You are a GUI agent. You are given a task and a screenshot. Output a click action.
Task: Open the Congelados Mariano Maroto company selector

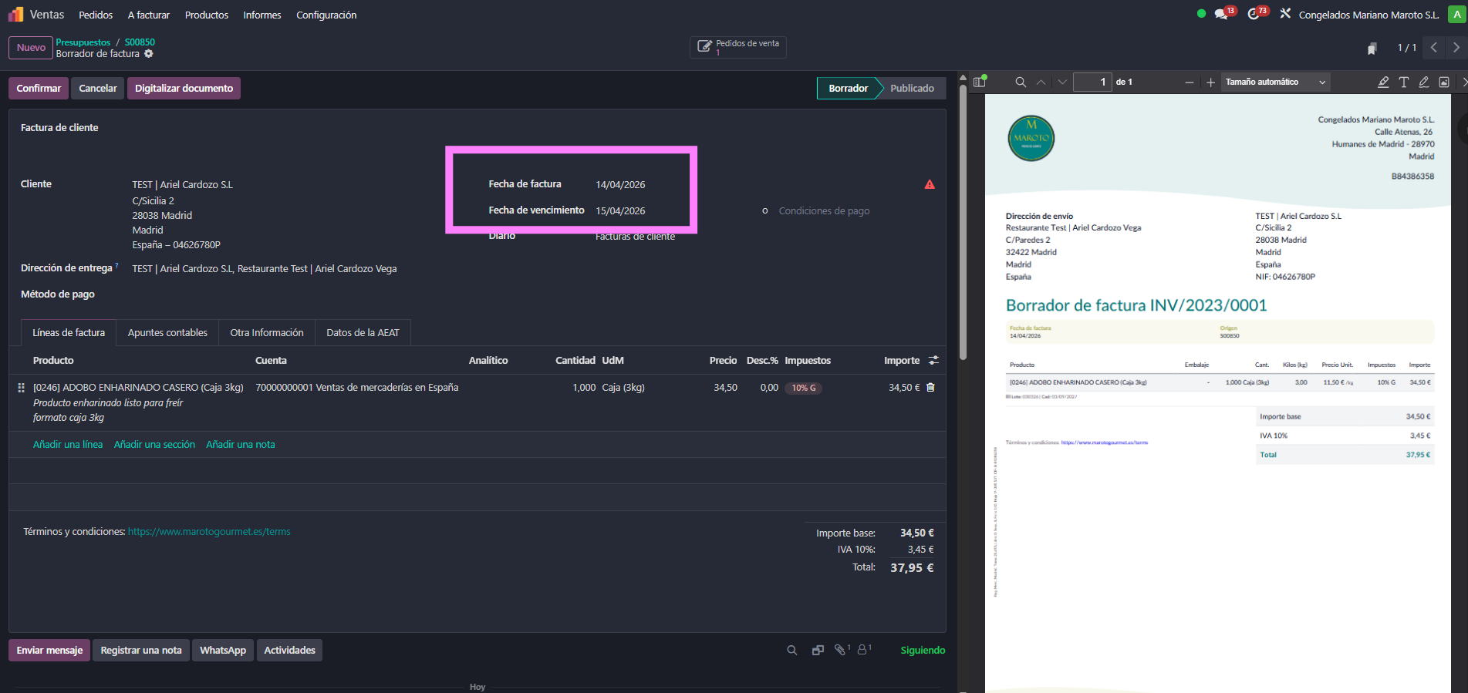(x=1368, y=15)
